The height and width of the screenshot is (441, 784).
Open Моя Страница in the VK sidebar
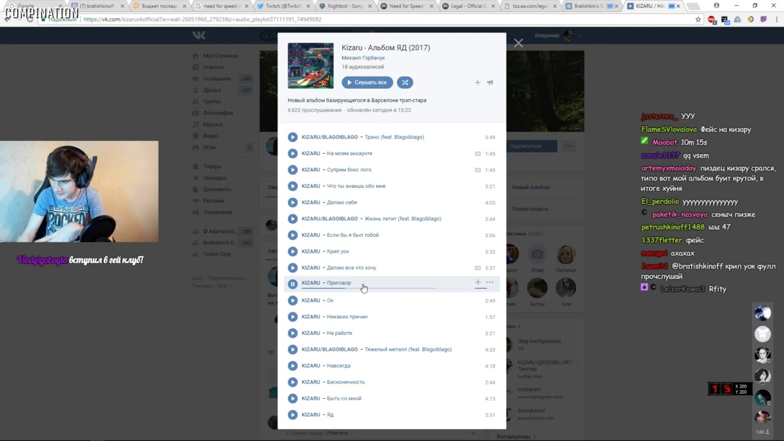click(221, 56)
